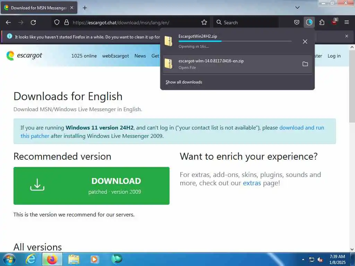This screenshot has width=355, height=266.
Task: Open the extras page link
Action: tap(252, 183)
